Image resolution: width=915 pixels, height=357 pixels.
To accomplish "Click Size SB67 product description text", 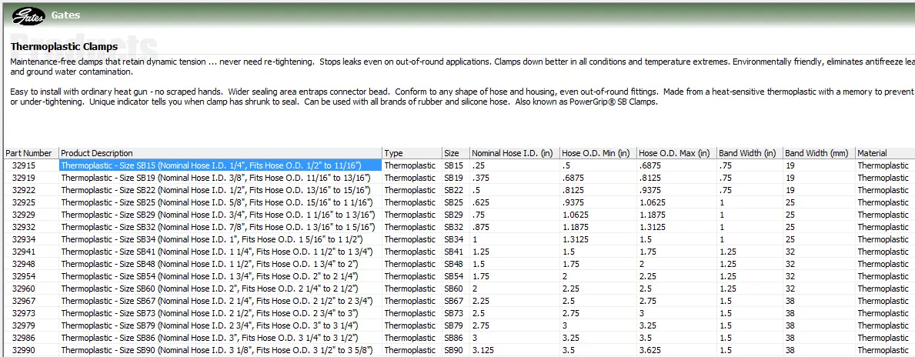I will pyautogui.click(x=217, y=301).
